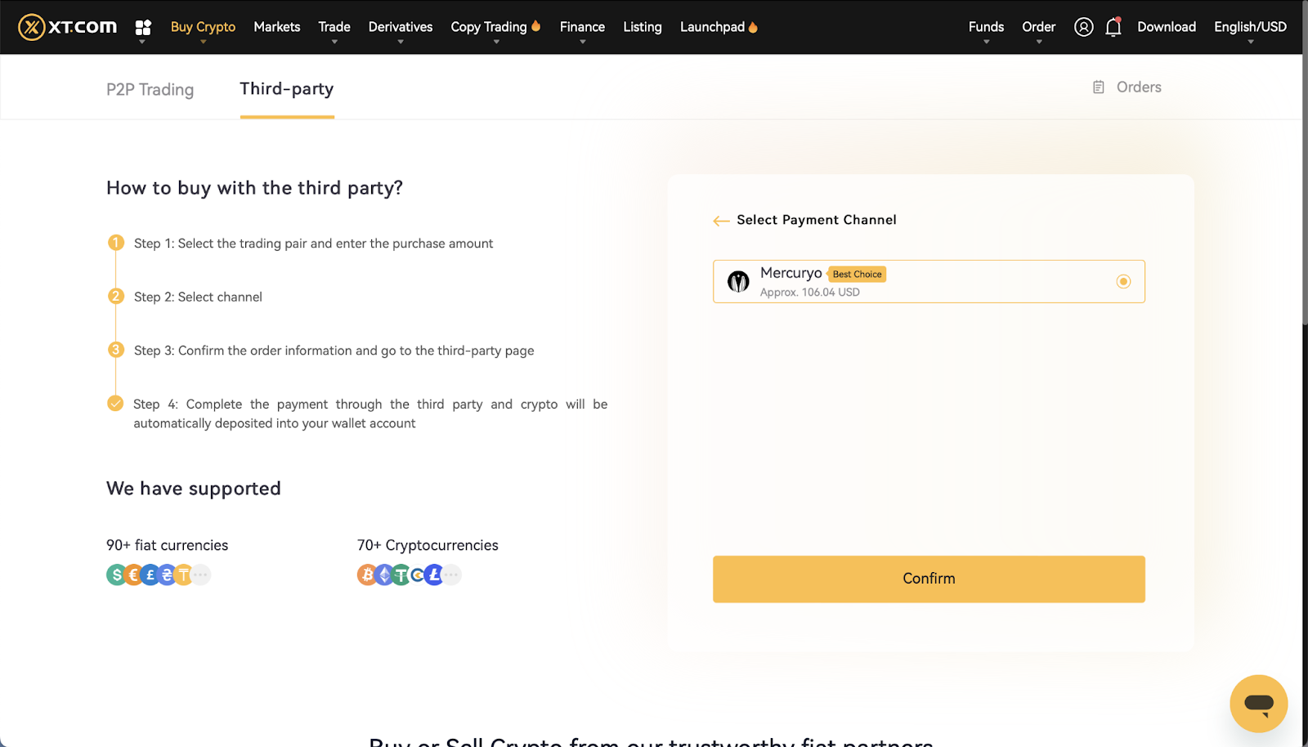Open the notifications bell
The width and height of the screenshot is (1308, 747).
pyautogui.click(x=1113, y=27)
